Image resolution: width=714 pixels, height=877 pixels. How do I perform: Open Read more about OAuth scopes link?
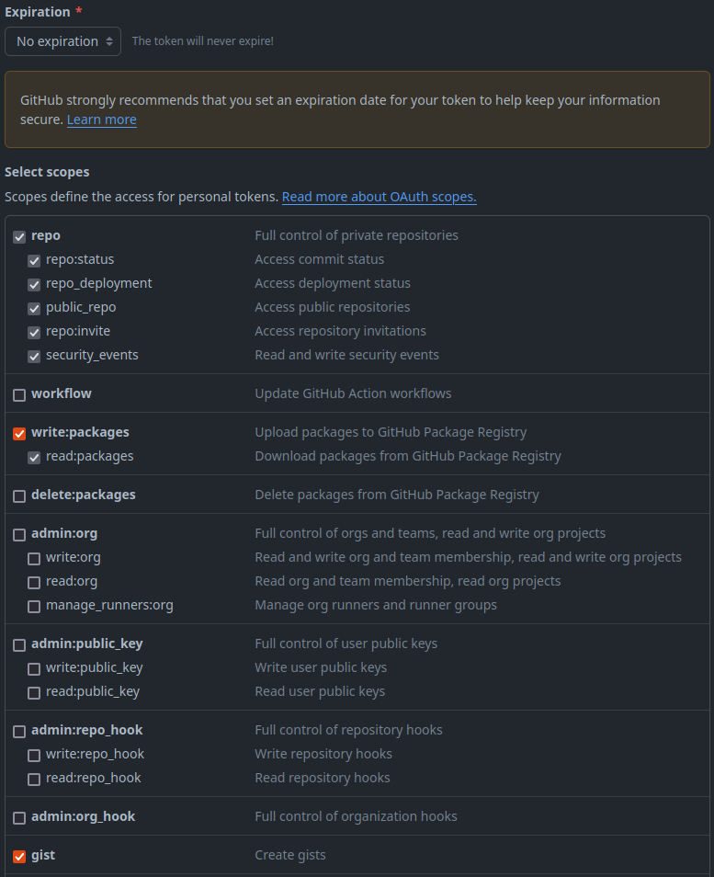[380, 197]
